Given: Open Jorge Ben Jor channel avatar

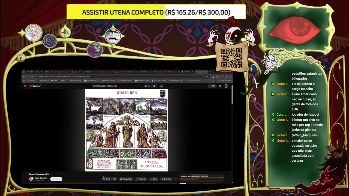Looking at the screenshot, I should tap(31, 179).
